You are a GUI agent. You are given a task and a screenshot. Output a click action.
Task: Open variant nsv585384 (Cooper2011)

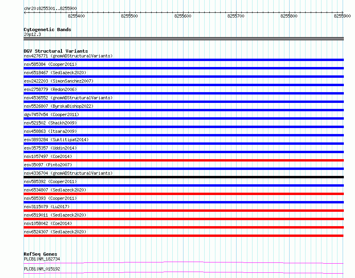pyautogui.click(x=50, y=64)
